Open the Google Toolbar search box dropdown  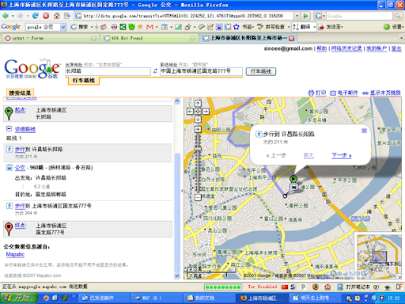(x=63, y=27)
